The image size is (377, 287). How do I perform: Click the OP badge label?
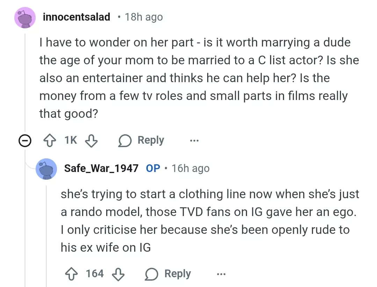tap(153, 168)
